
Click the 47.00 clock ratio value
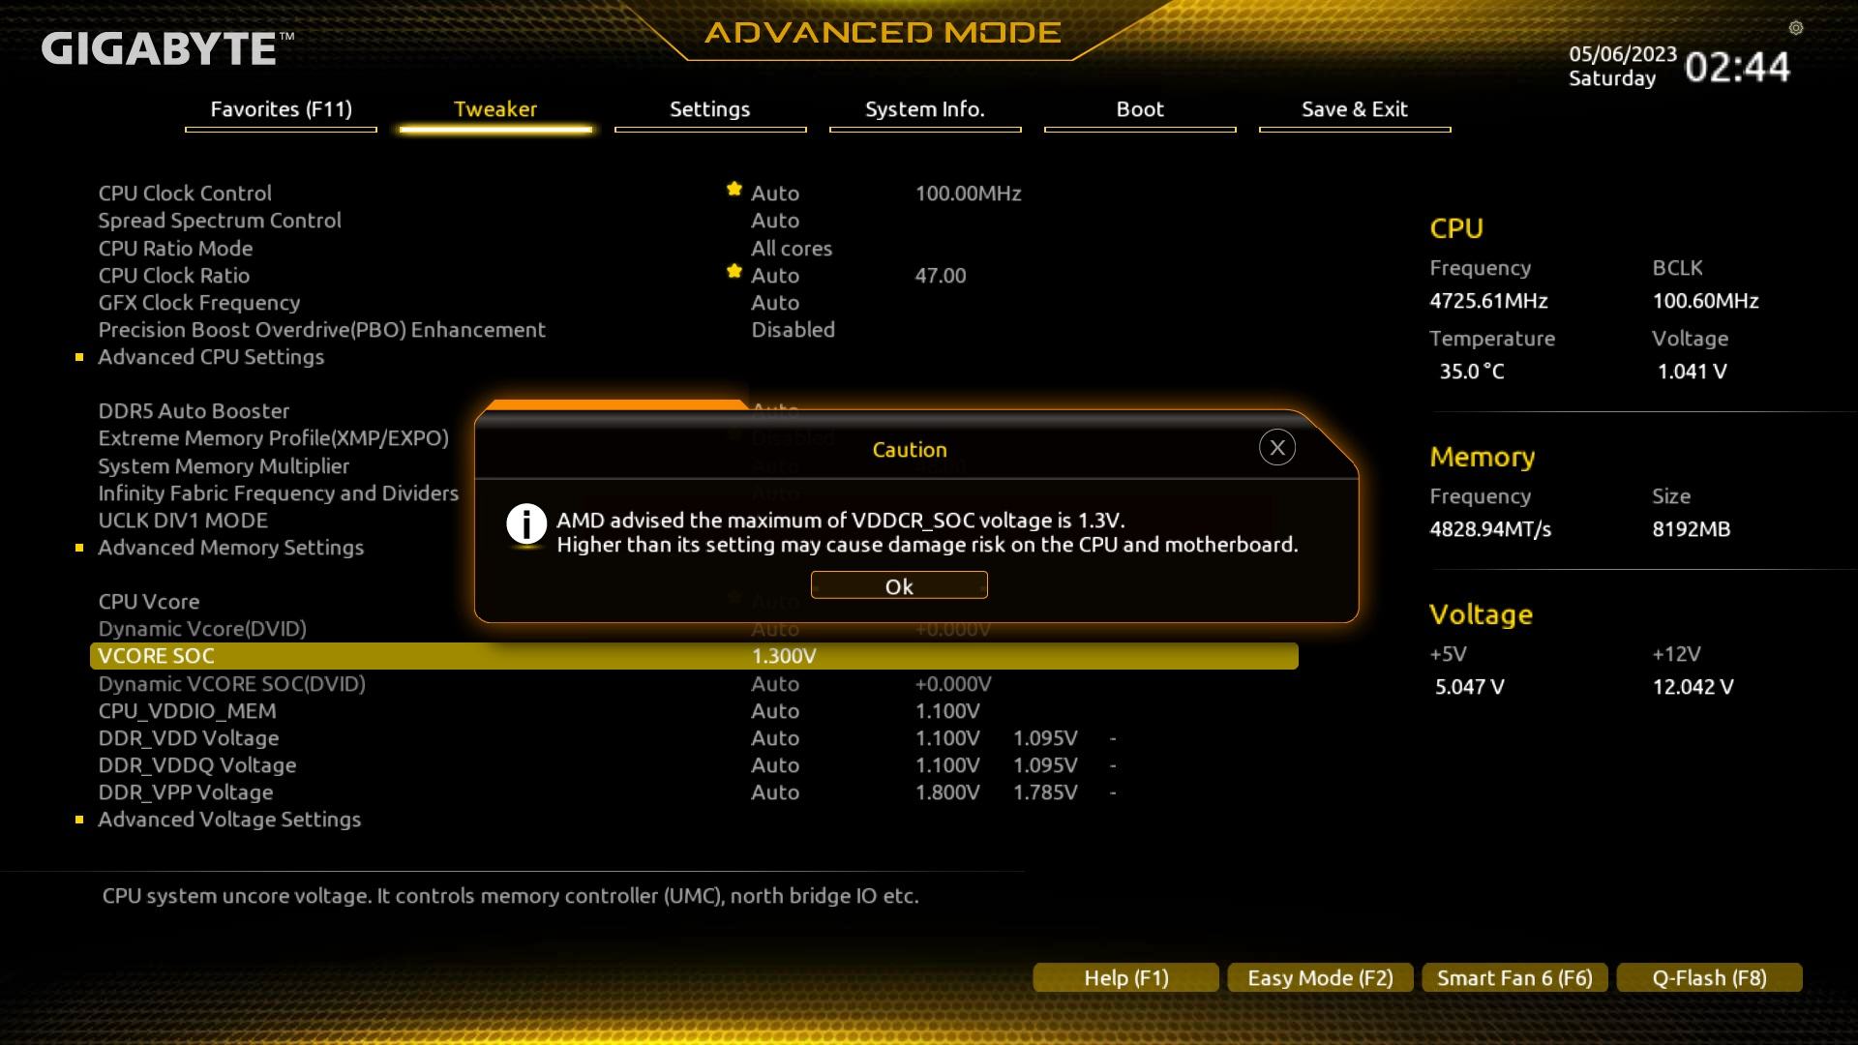click(x=941, y=276)
